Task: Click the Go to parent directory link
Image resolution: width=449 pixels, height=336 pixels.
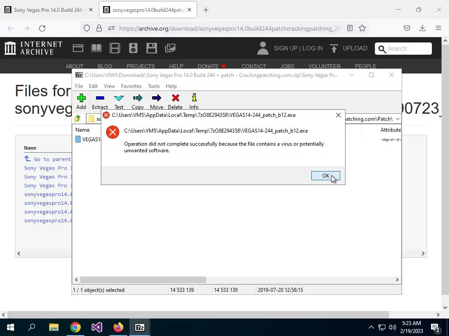Action: 48,159
